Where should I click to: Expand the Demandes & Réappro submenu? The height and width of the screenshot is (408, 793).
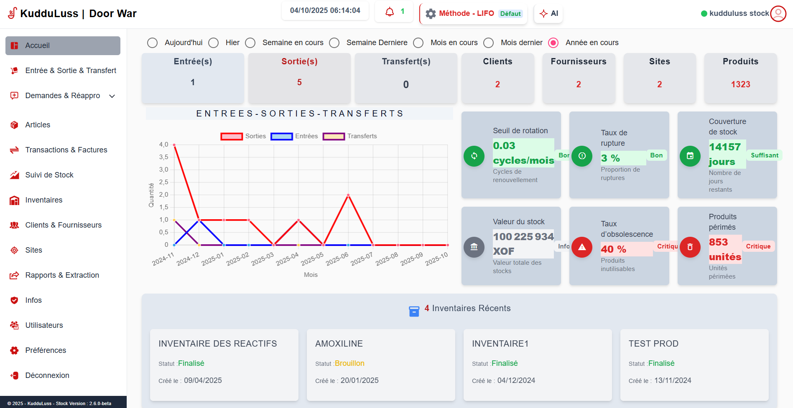(x=112, y=96)
